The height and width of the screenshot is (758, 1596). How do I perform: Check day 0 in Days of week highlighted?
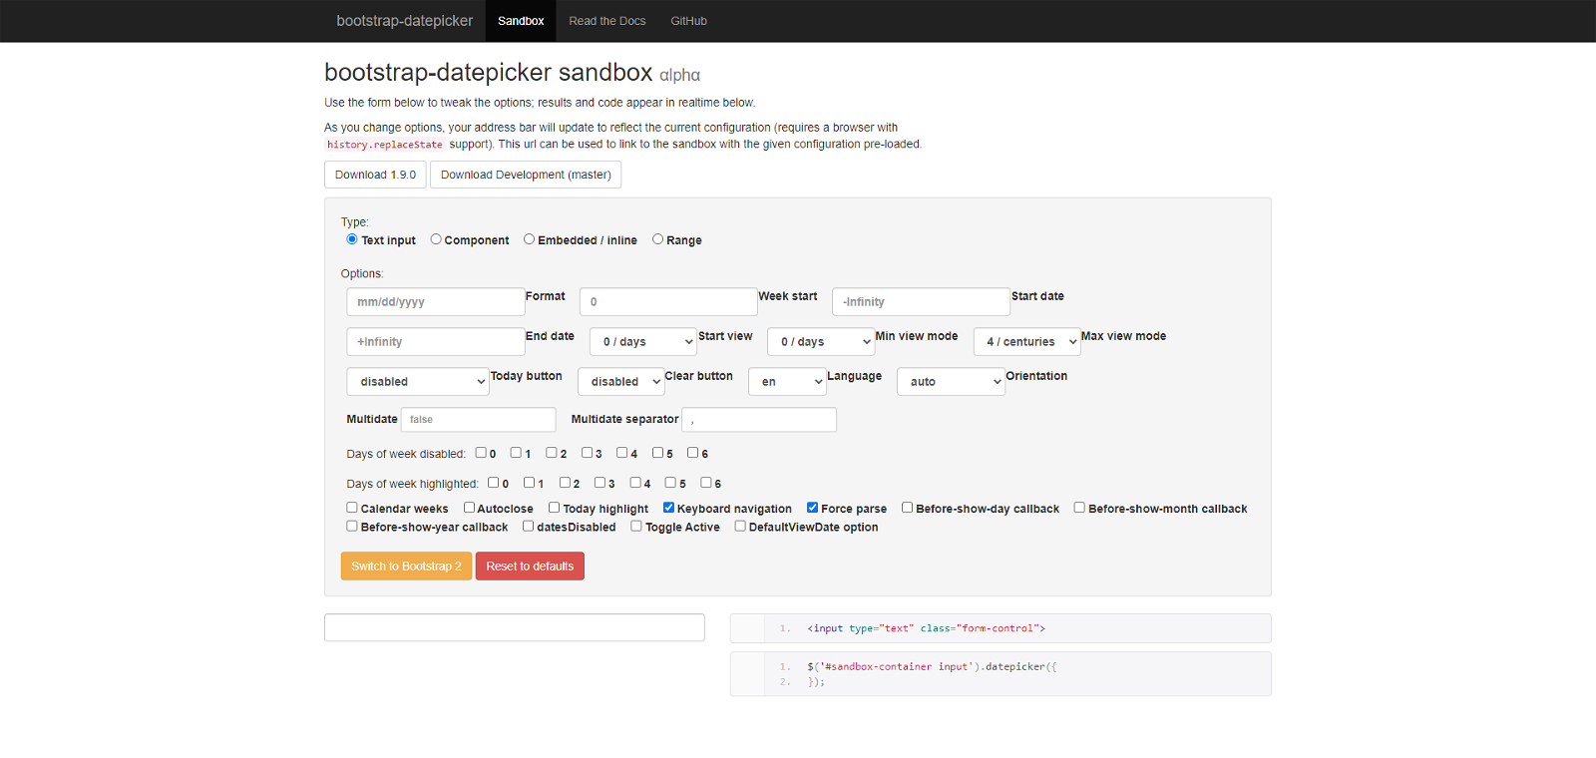point(494,483)
